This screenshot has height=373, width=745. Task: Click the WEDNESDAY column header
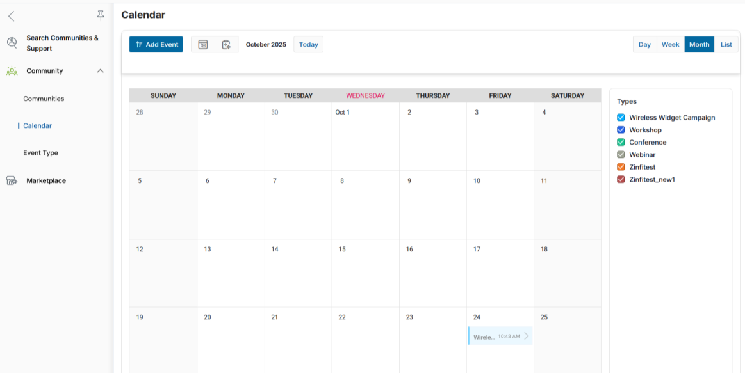coord(365,95)
